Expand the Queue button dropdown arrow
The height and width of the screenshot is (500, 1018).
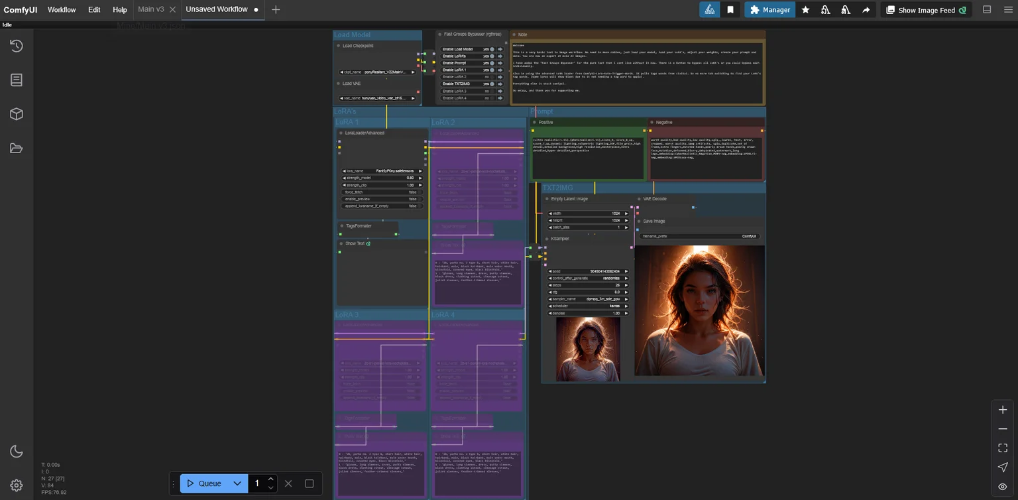237,483
